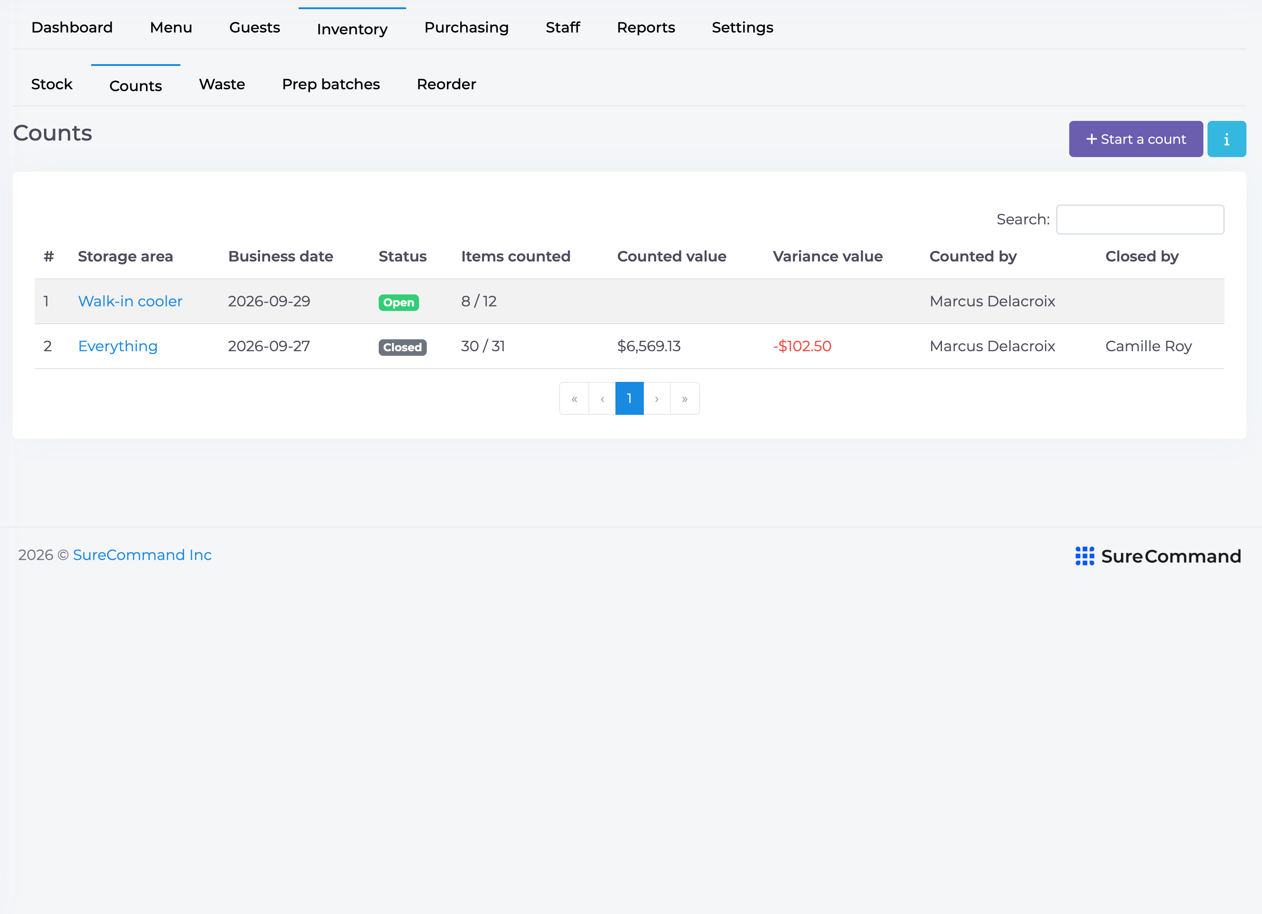The width and height of the screenshot is (1262, 914).
Task: Click the blue info icon button
Action: 1226,139
